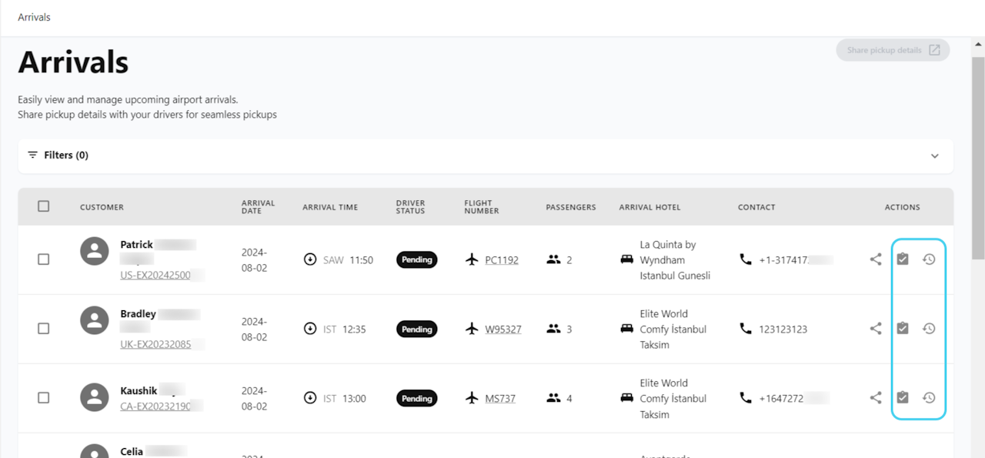The width and height of the screenshot is (985, 458).
Task: Tick the checkbox for Bradley
Action: coord(44,329)
